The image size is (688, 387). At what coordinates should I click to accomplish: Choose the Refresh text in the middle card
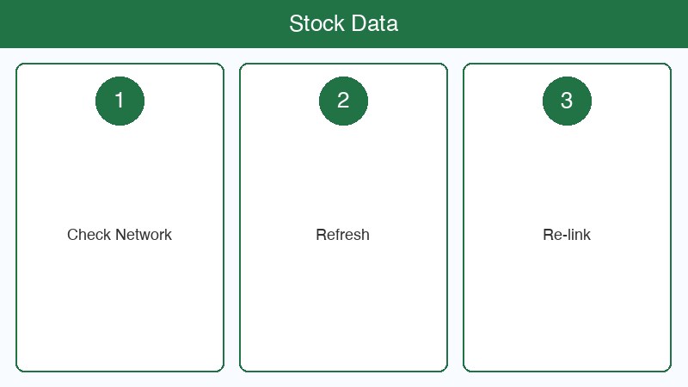[x=343, y=235]
